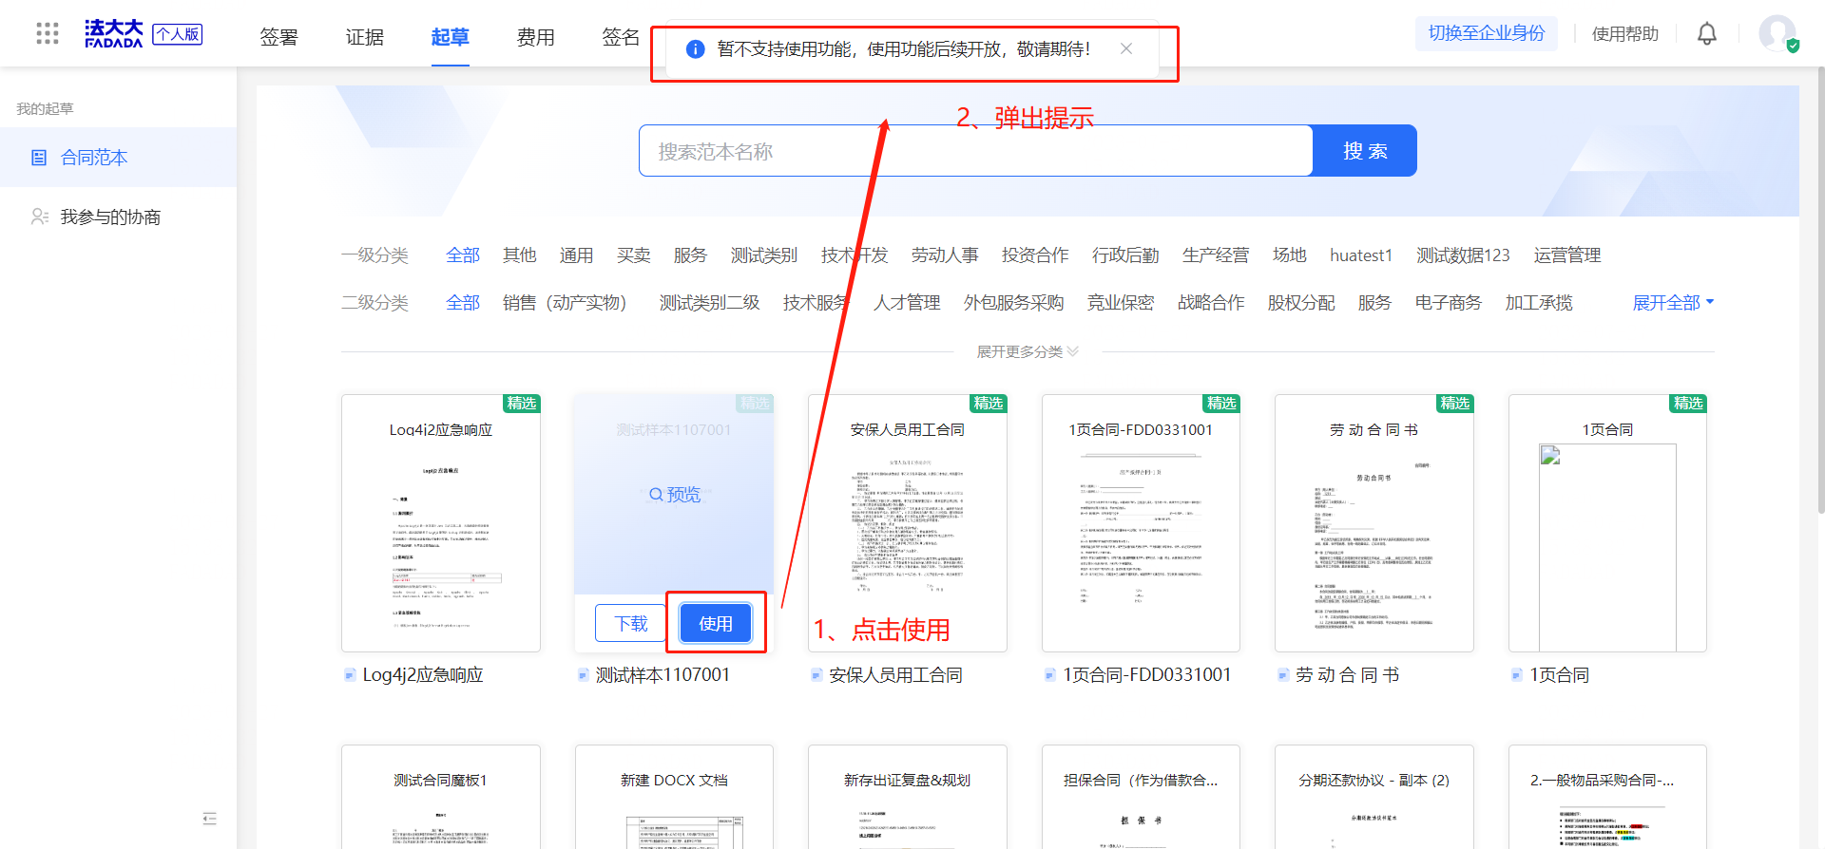
Task: Filter by 人才管理 subcategory
Action: 907,303
